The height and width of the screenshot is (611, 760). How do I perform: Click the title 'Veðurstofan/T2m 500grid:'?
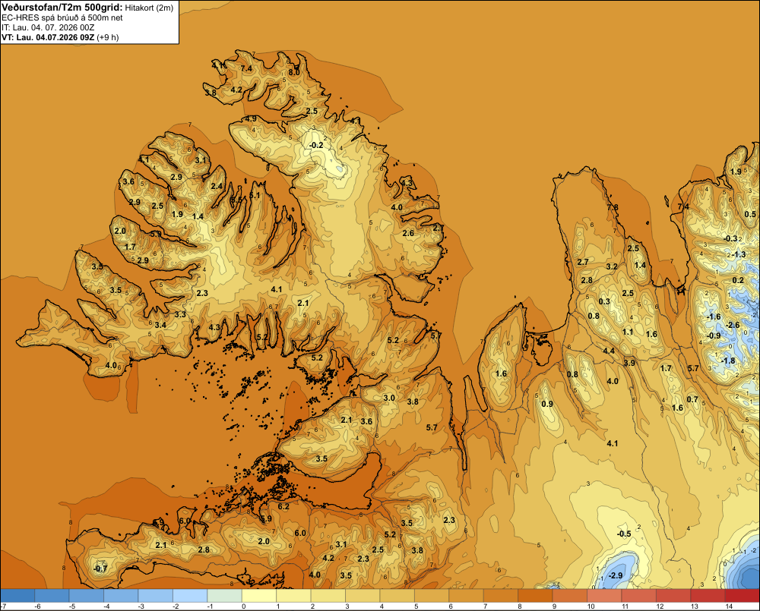[x=62, y=8]
